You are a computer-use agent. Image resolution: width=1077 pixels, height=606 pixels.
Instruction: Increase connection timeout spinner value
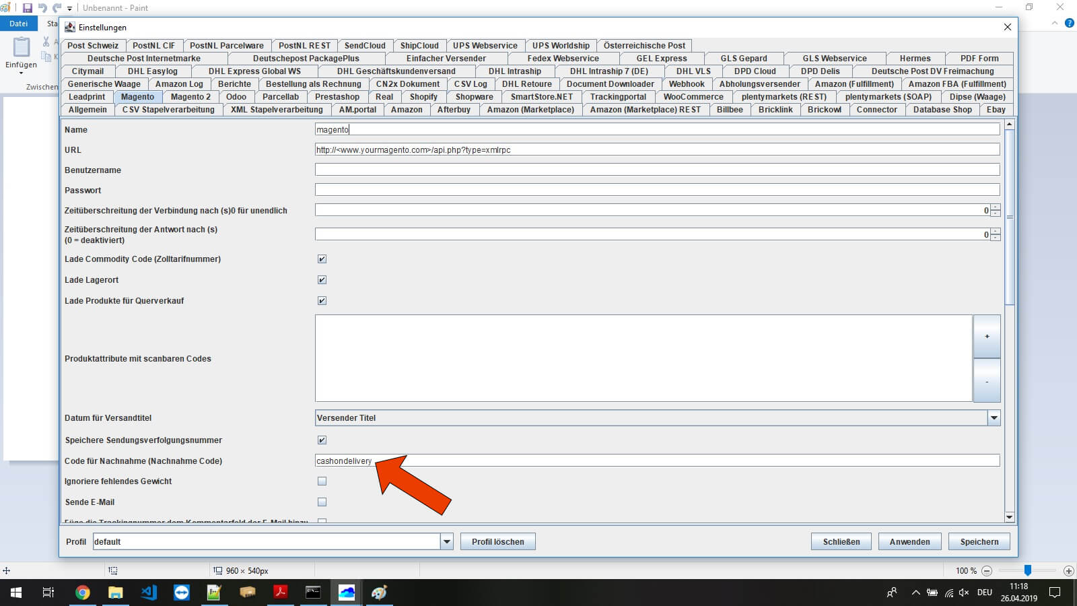[996, 207]
